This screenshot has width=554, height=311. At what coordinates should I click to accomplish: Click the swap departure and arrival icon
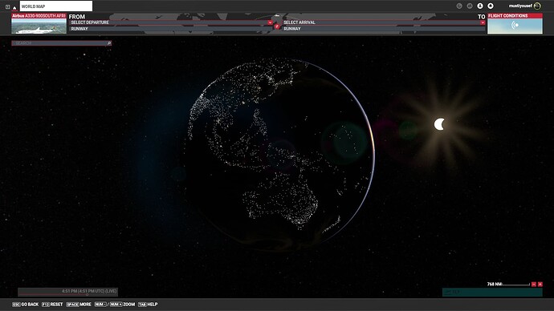pyautogui.click(x=277, y=26)
